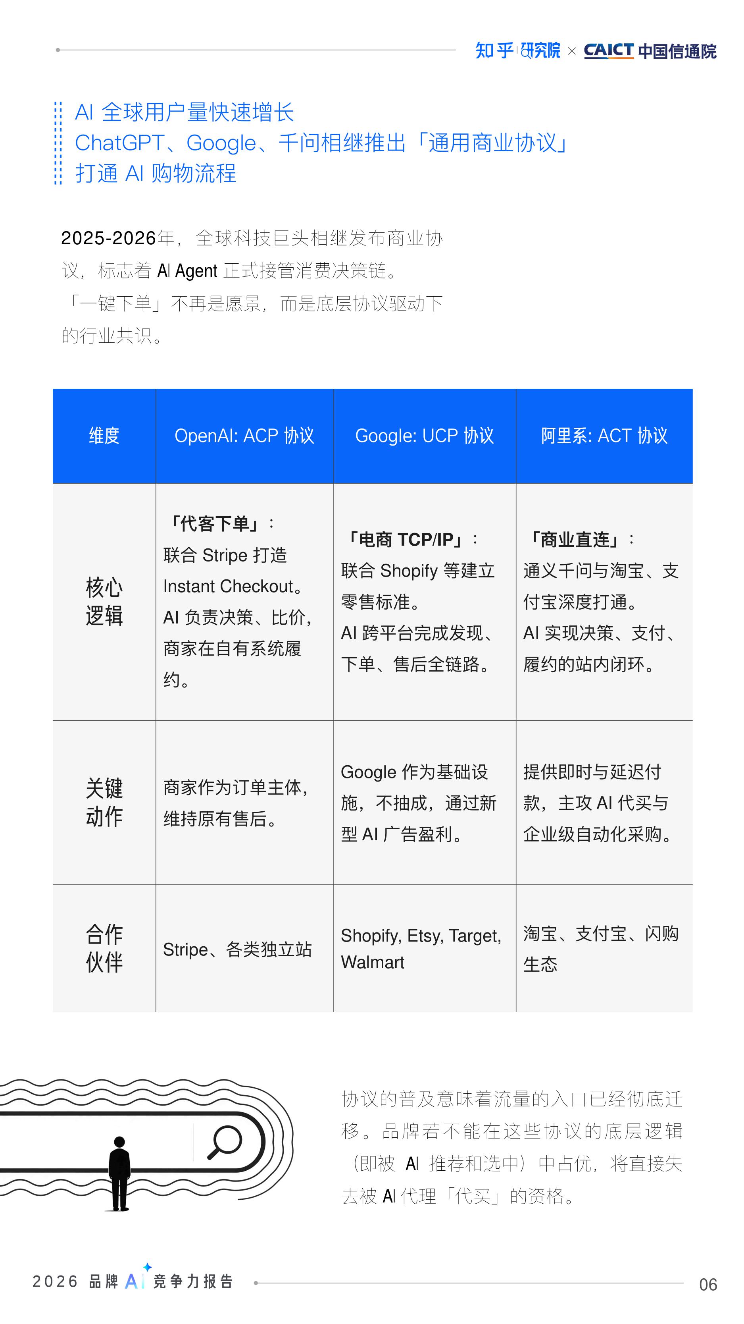Select the heading line '打通 AI 购物流程'
The image size is (744, 1324).
coord(156,173)
